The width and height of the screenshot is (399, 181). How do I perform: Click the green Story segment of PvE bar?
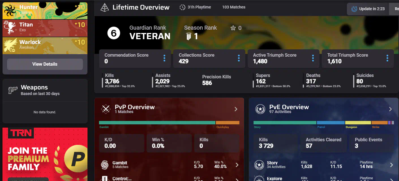(x=285, y=123)
